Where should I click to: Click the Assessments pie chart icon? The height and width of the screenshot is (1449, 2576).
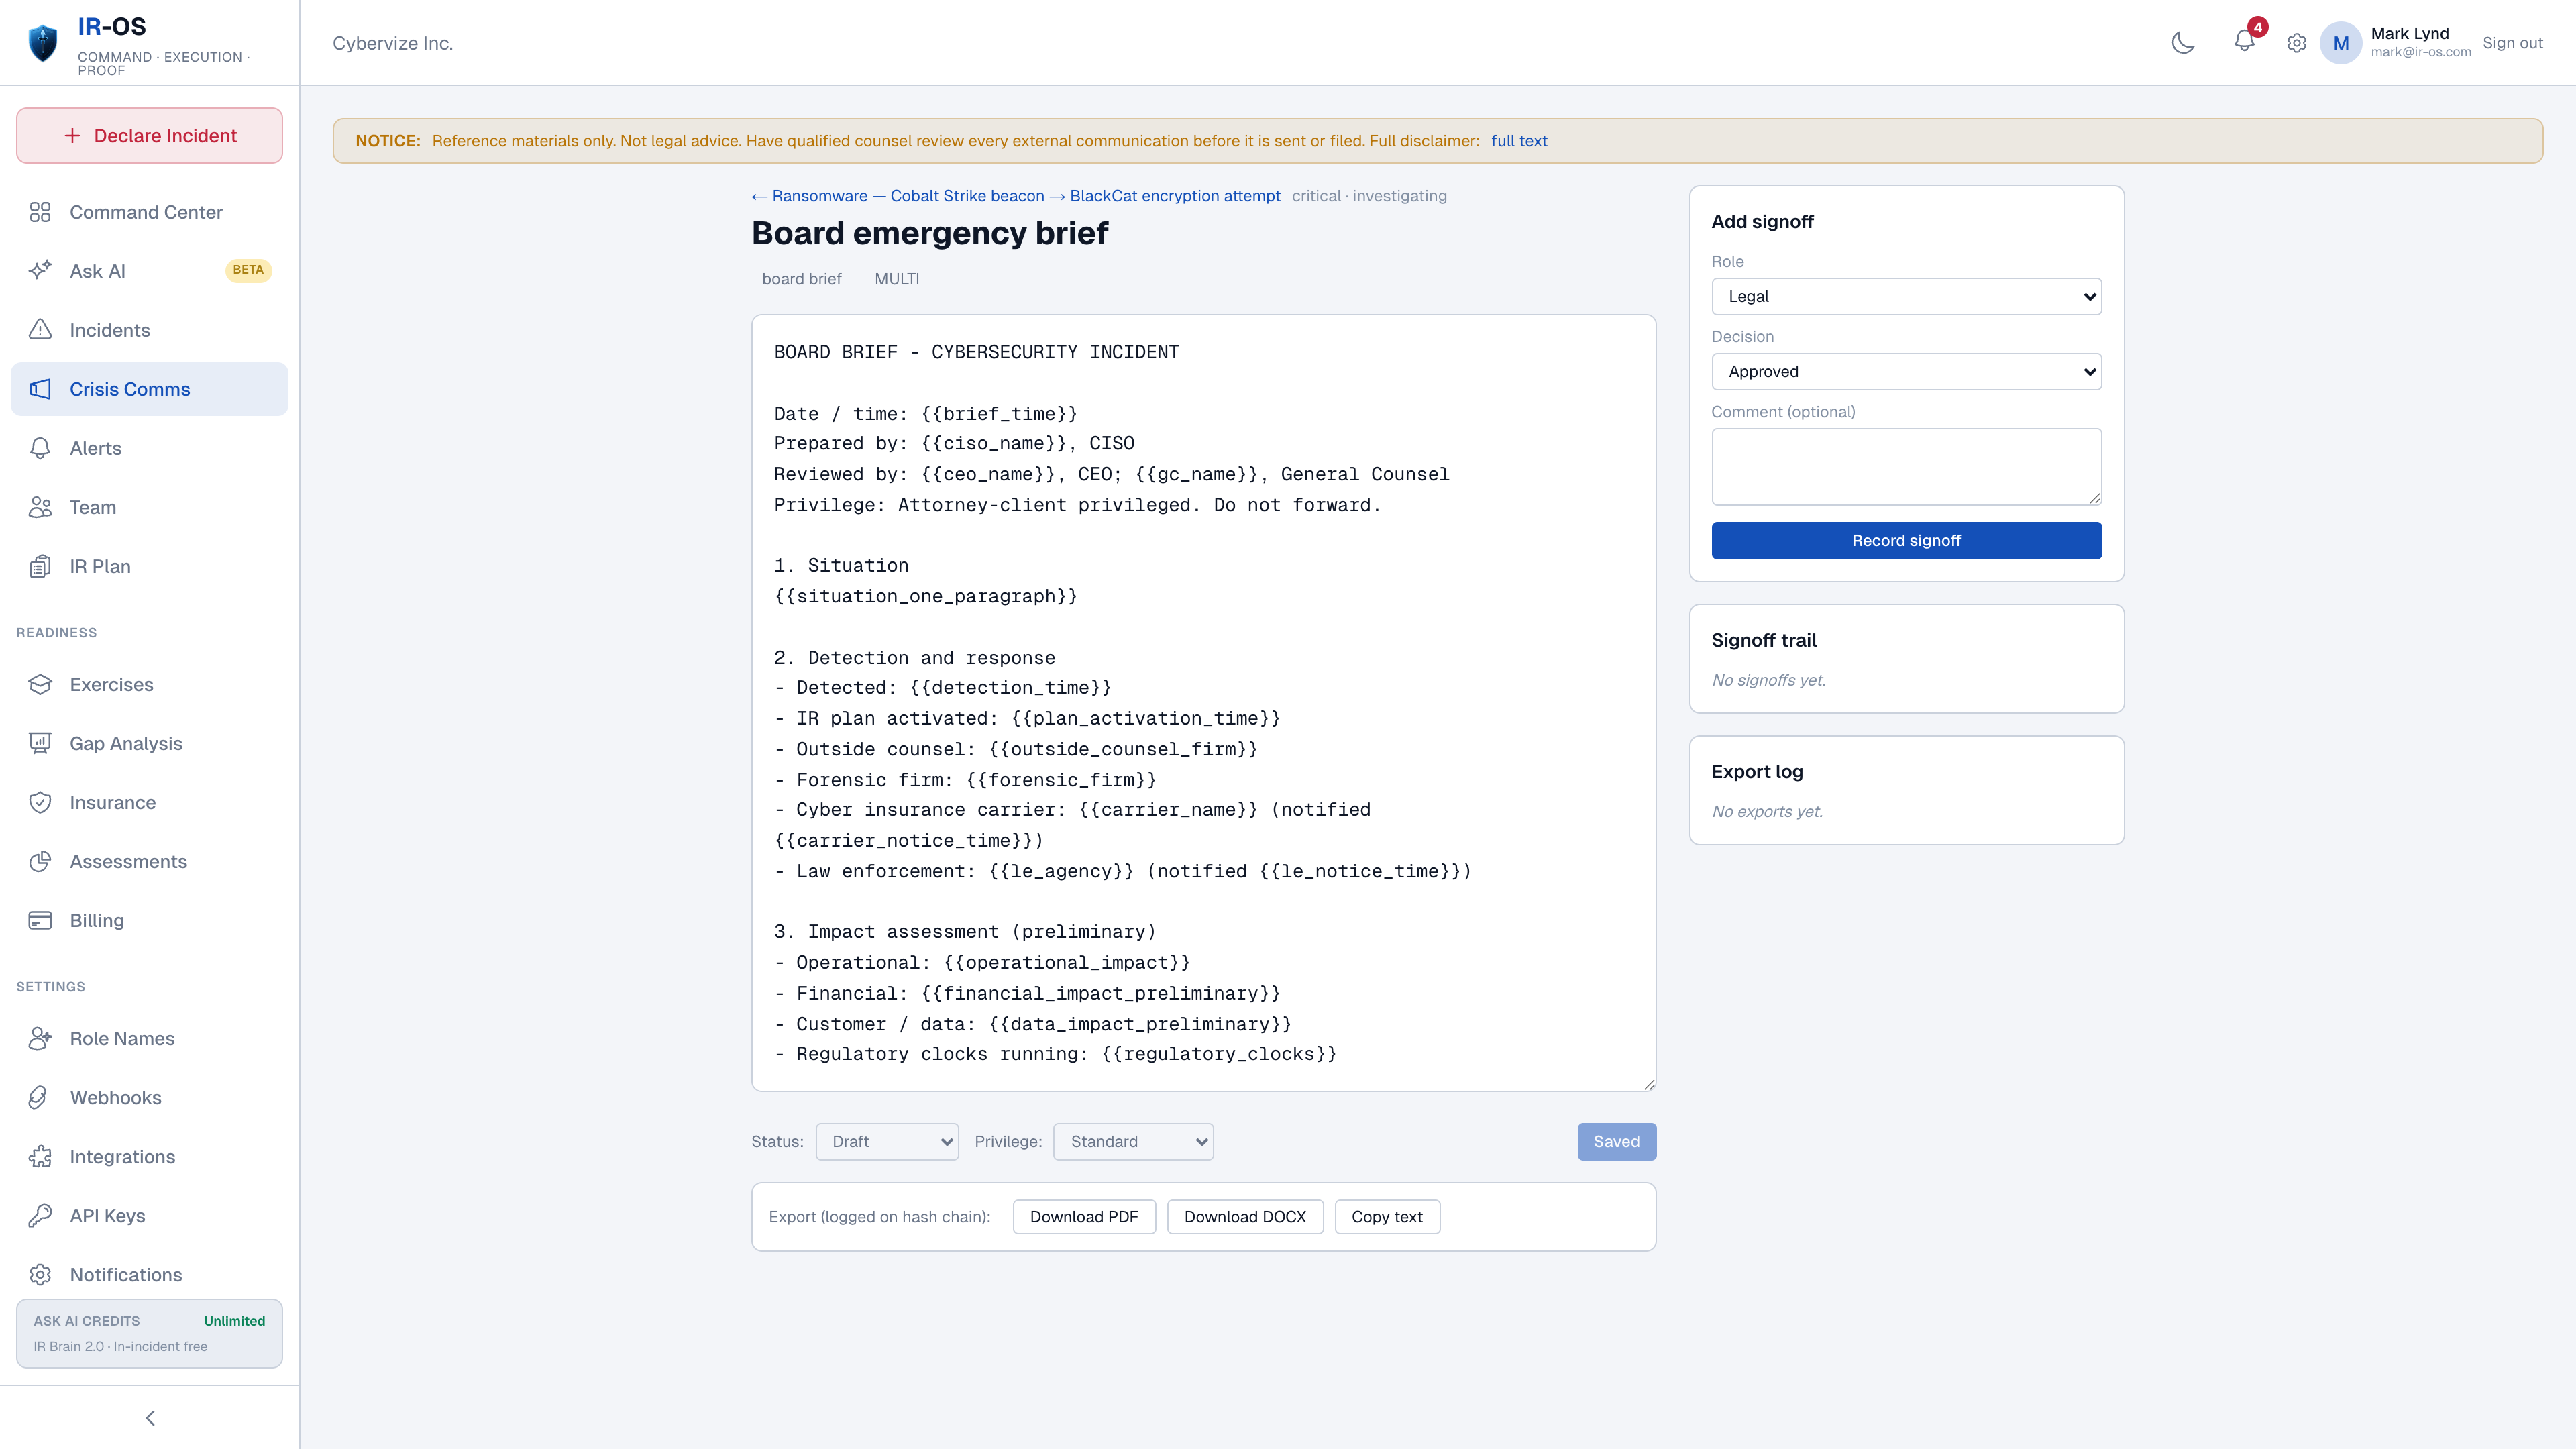tap(40, 861)
